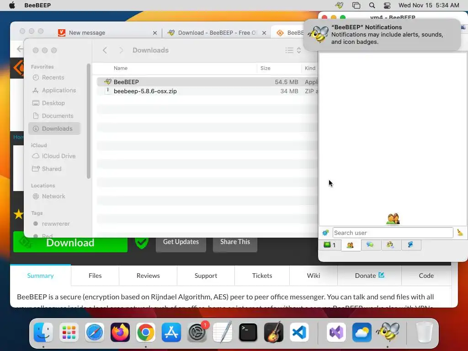Click the BeeBEEP bee icon in Dock
The image size is (468, 351).
tap(388, 332)
